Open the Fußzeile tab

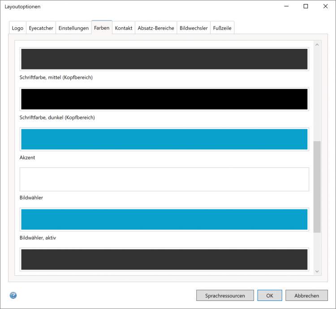[222, 28]
